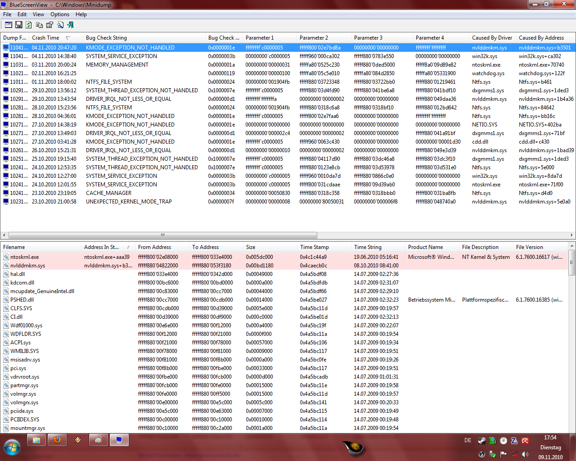Click the file icon beside mountmgr.sys
The width and height of the screenshot is (576, 461).
click(x=6, y=428)
